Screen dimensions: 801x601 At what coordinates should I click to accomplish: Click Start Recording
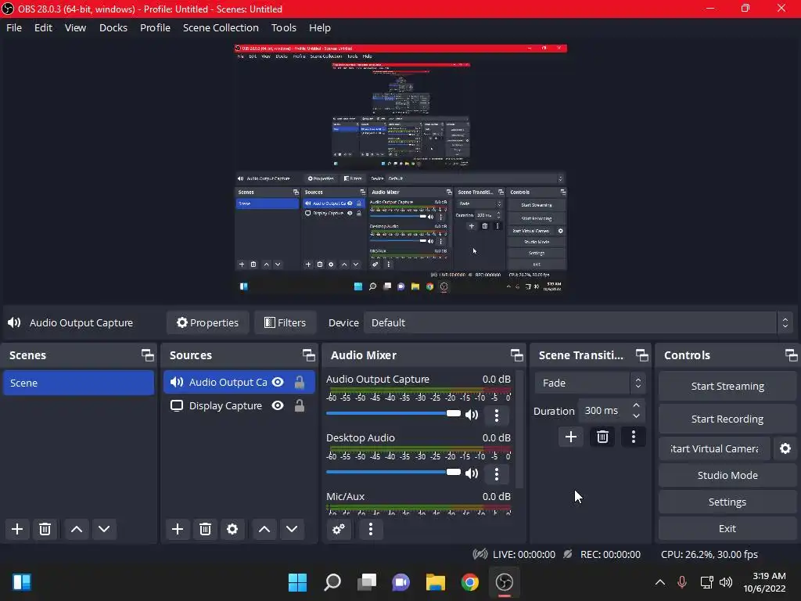727,419
